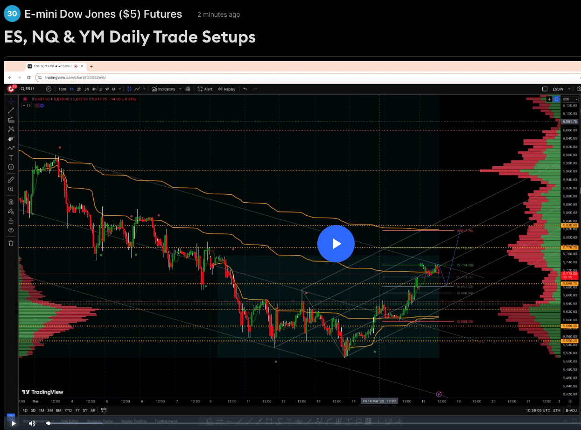The width and height of the screenshot is (581, 430).
Task: Toggle the B-ADJ back-adjust setting
Action: click(x=571, y=410)
